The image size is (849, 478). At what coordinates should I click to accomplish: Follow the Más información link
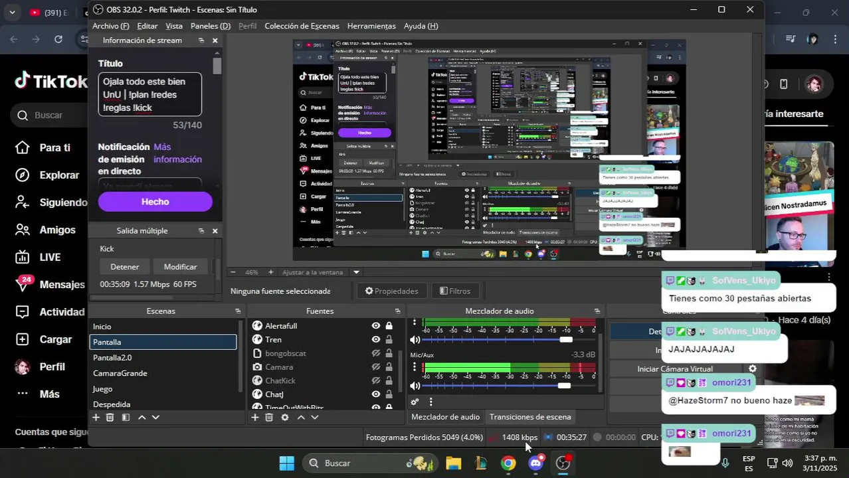click(x=177, y=153)
